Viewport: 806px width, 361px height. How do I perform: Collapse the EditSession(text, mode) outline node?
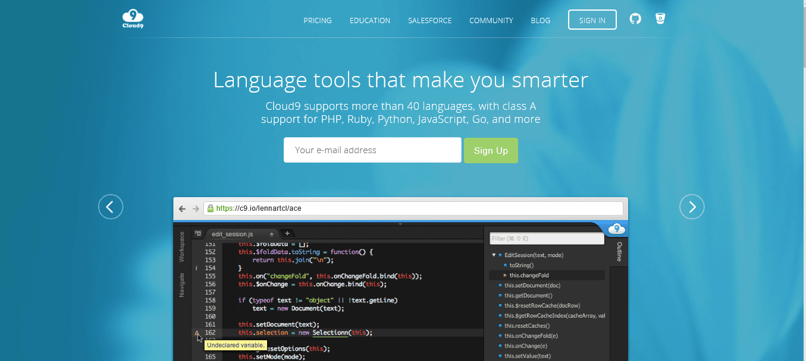click(x=494, y=255)
